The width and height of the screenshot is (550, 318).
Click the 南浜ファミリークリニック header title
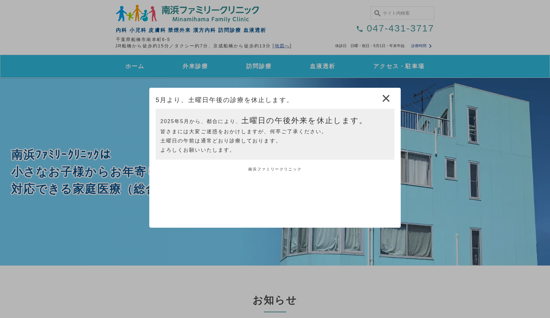pos(210,10)
